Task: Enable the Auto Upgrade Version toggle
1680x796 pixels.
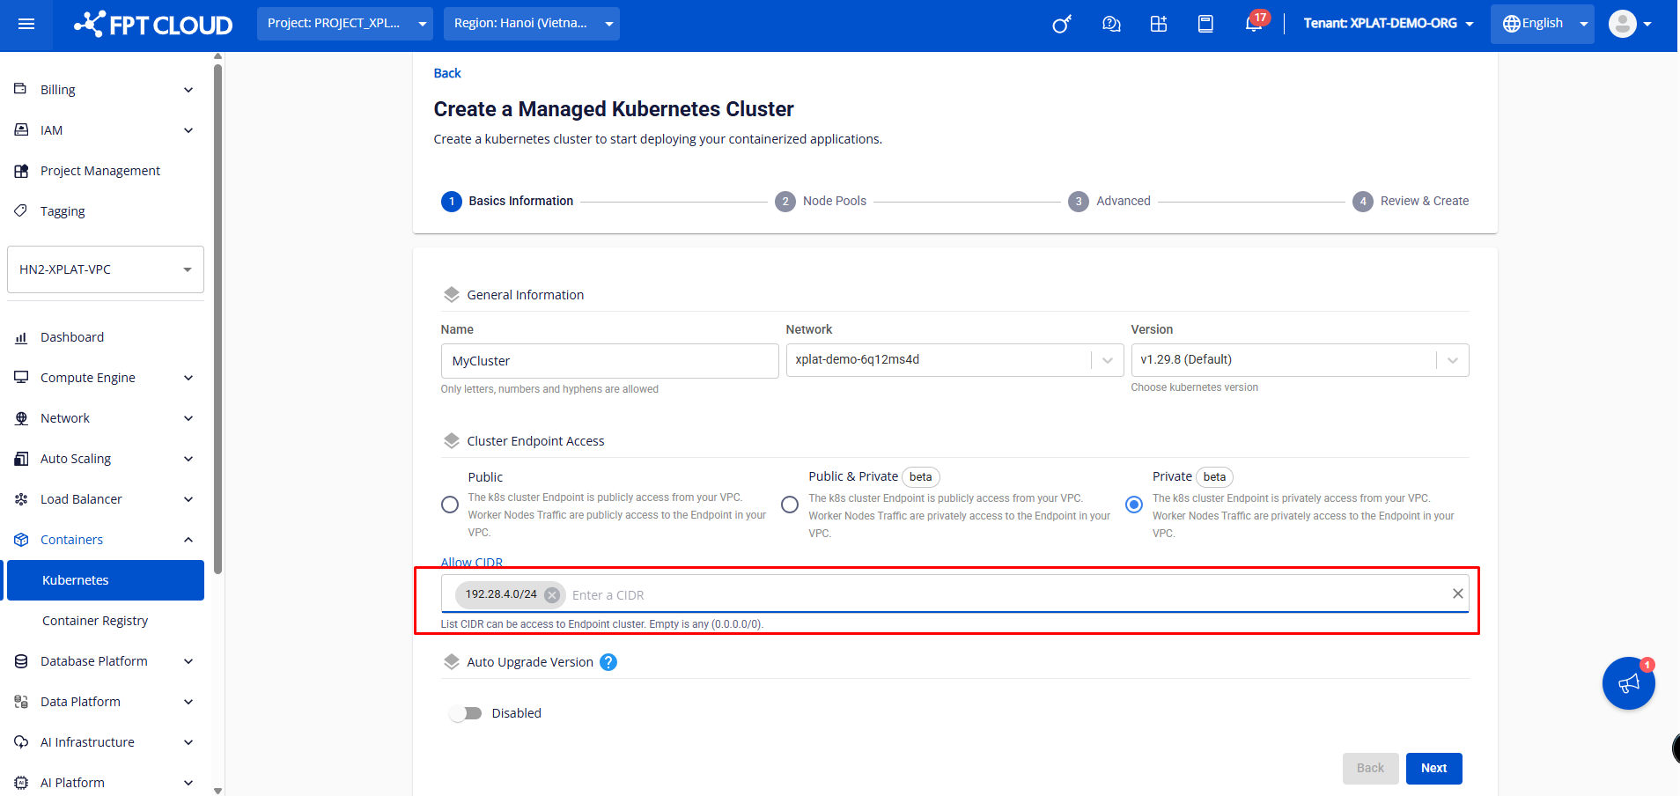Action: click(x=466, y=713)
